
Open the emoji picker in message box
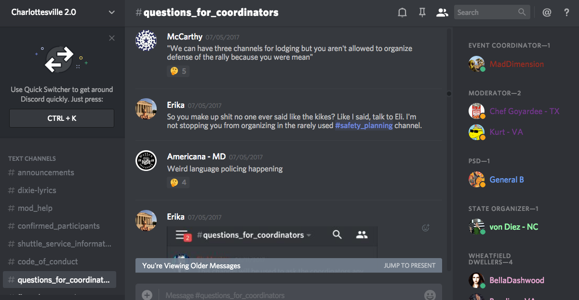coord(430,295)
